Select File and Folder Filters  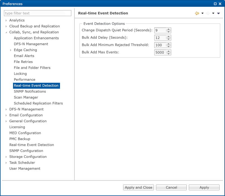coord(32,68)
